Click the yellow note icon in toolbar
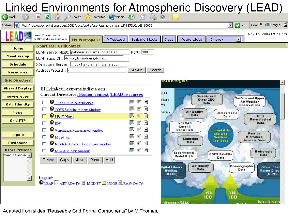Screen dimensions: 288x216 point(175,17)
